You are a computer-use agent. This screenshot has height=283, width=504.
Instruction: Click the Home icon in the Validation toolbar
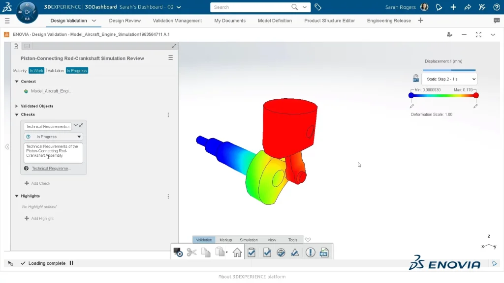point(237,253)
